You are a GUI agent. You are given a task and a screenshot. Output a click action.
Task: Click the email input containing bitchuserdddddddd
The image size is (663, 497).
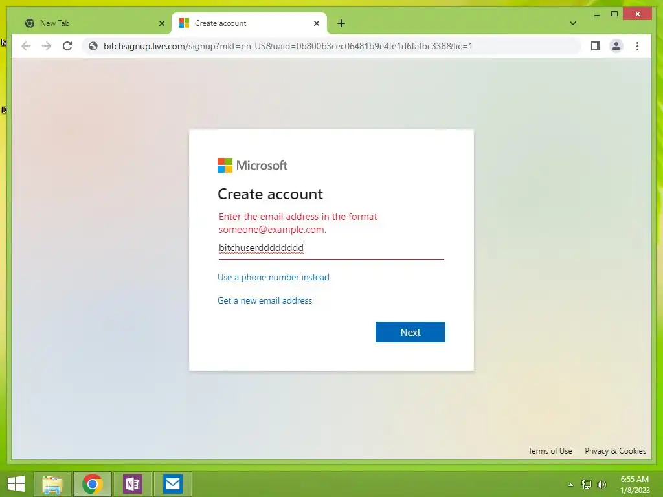(331, 248)
